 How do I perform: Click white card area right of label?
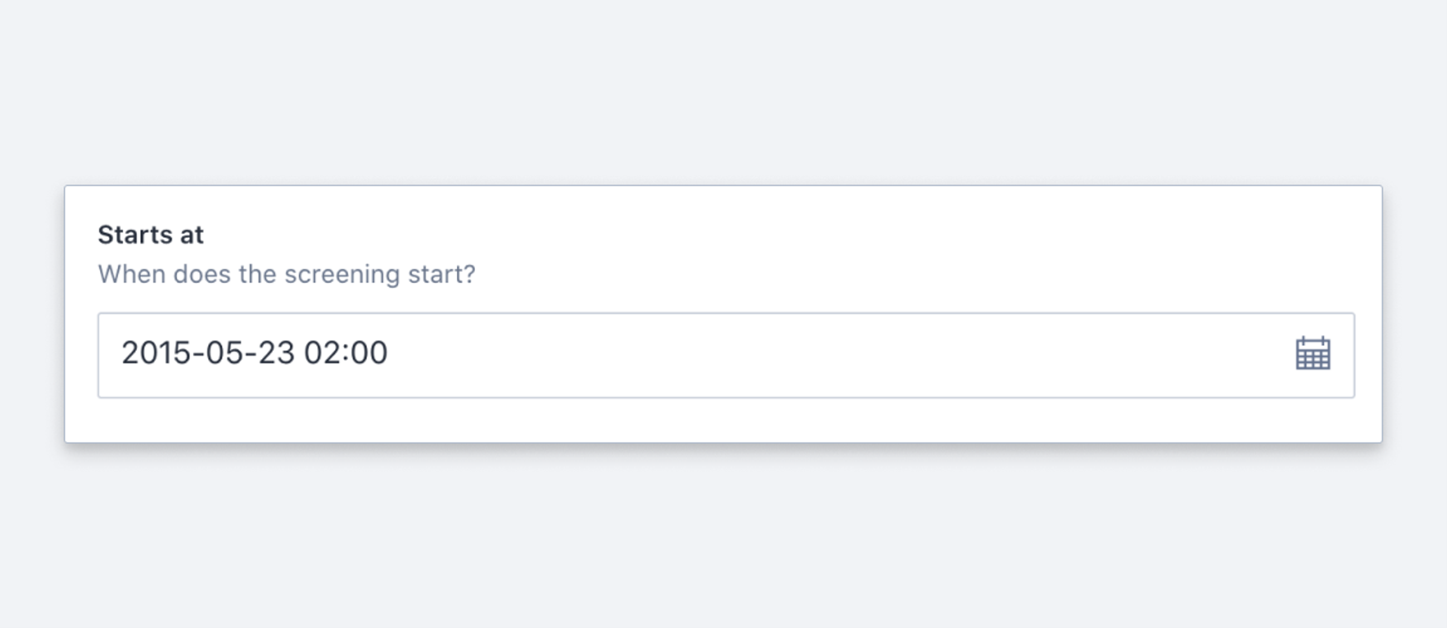(786, 235)
